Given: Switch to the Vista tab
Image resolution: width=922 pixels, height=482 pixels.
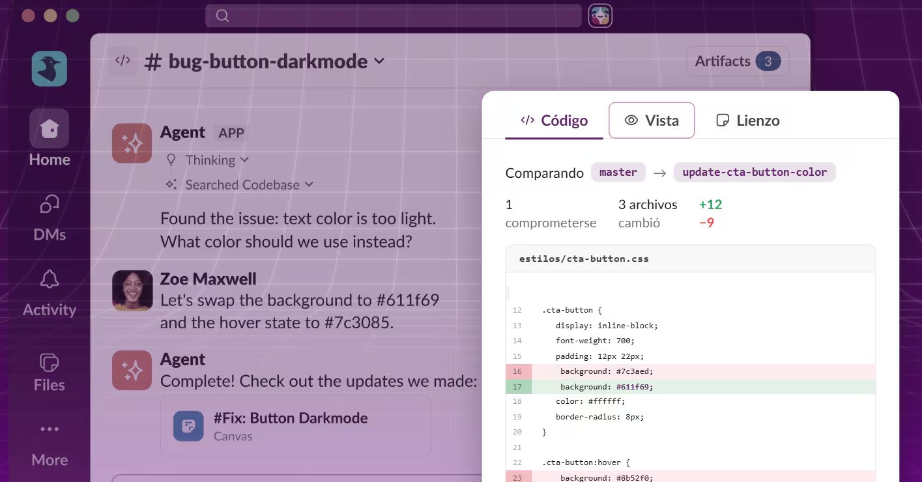Looking at the screenshot, I should pos(652,120).
